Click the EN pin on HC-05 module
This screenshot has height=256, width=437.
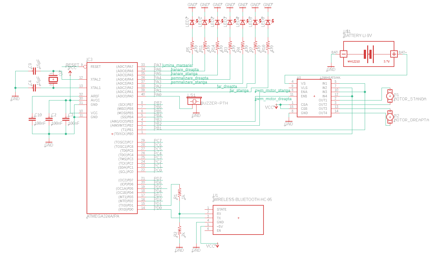point(219,230)
